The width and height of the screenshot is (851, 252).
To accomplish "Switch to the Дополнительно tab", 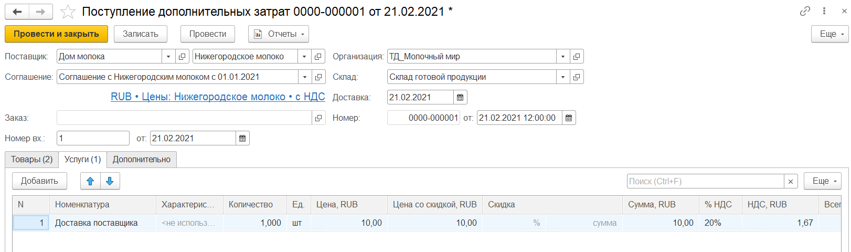I will click(142, 159).
